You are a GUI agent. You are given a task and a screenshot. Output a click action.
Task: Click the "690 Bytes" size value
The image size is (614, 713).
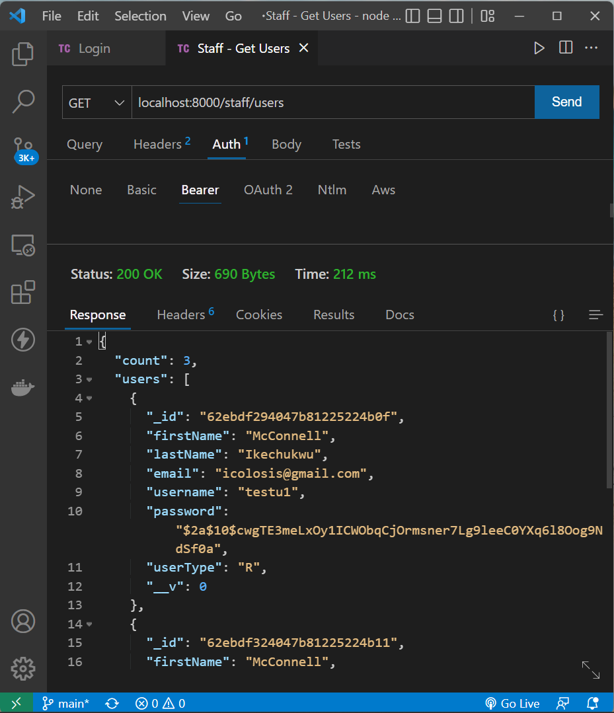click(245, 274)
